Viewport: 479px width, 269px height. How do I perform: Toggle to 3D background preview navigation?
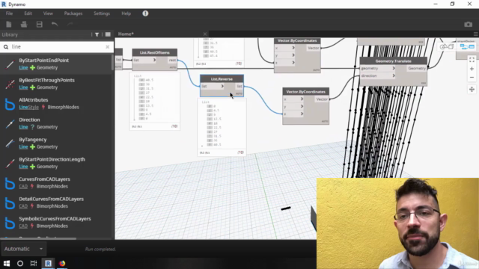click(447, 46)
